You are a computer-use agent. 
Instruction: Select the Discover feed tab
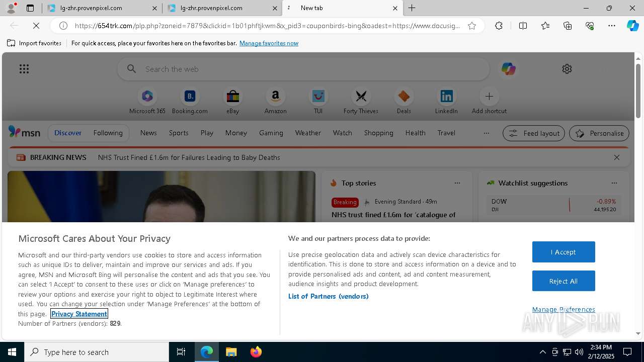pyautogui.click(x=68, y=133)
